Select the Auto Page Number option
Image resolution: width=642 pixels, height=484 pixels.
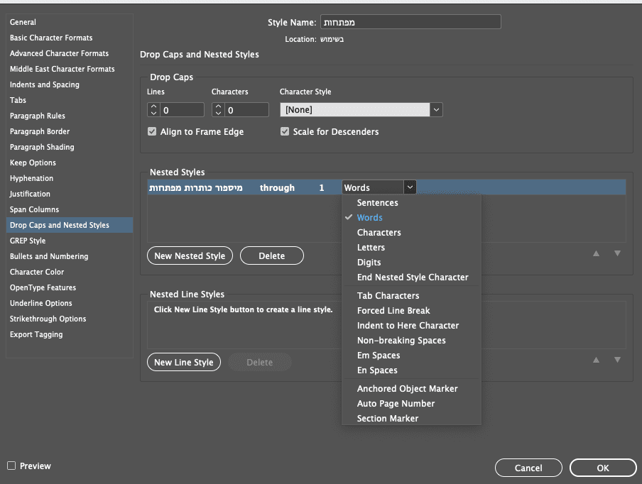coord(396,404)
